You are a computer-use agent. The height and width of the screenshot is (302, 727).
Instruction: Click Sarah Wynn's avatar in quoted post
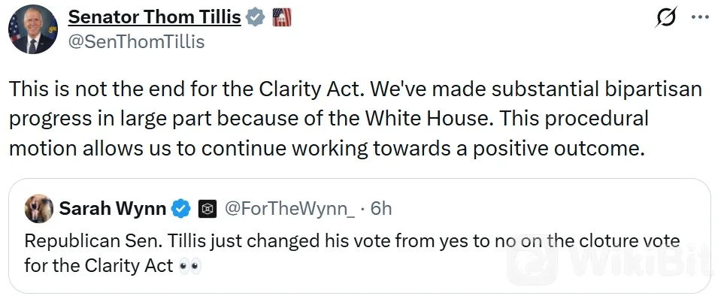coord(39,209)
